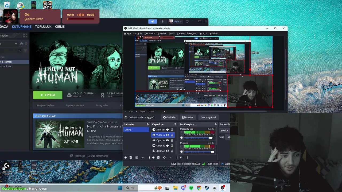The image size is (342, 192).
Task: Open Steam Big Picture monitor icon
Action: [x=187, y=21]
